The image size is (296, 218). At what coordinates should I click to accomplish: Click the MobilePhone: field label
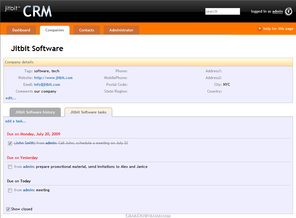tap(116, 78)
